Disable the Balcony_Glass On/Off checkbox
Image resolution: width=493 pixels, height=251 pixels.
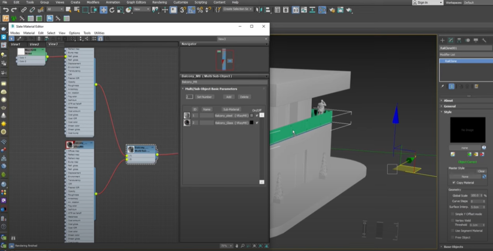pyautogui.click(x=257, y=123)
